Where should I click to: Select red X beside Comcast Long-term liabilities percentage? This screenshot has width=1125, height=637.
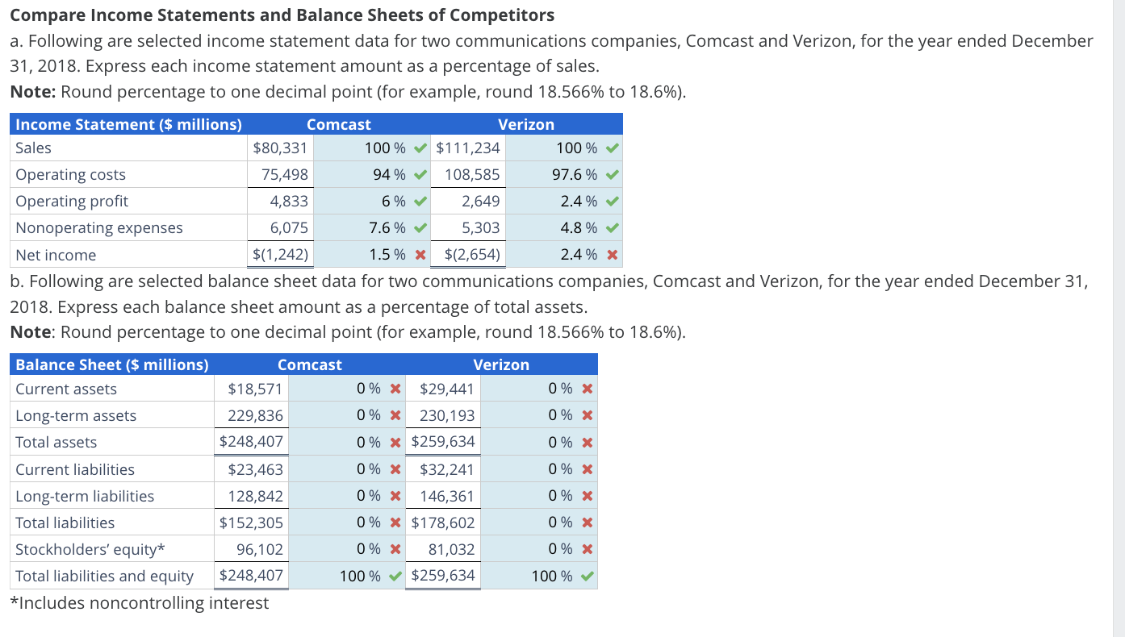click(x=395, y=497)
